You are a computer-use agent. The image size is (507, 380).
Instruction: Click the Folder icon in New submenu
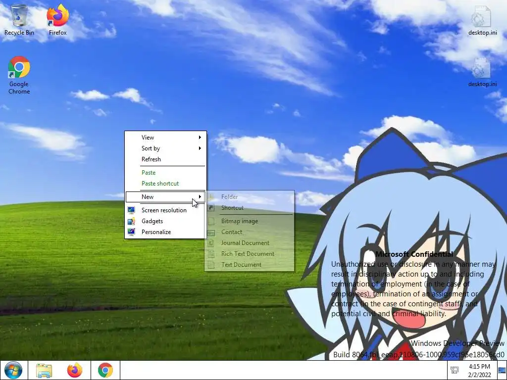coord(211,197)
